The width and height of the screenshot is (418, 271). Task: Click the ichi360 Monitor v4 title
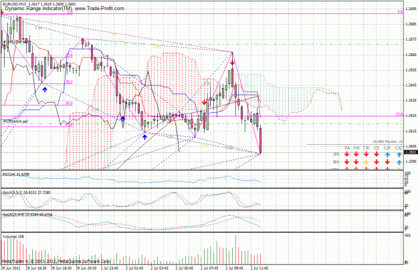(x=387, y=142)
